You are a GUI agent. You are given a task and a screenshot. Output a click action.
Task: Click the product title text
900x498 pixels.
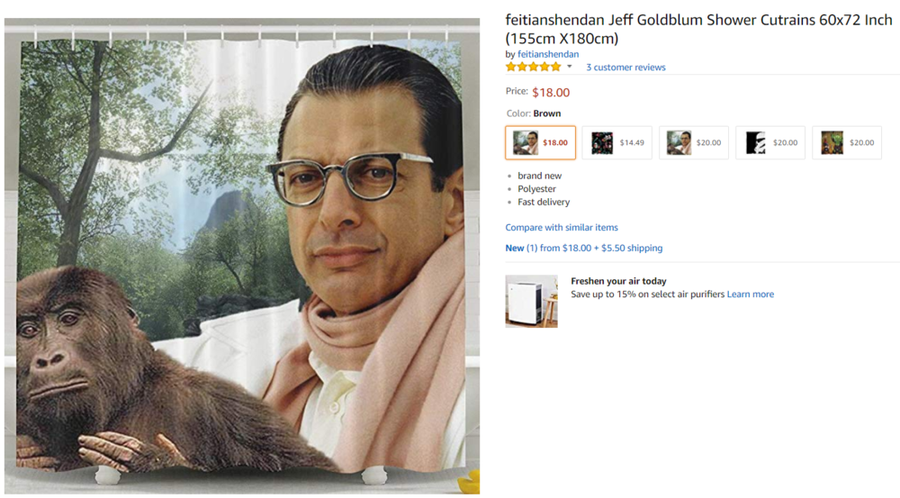pos(698,29)
